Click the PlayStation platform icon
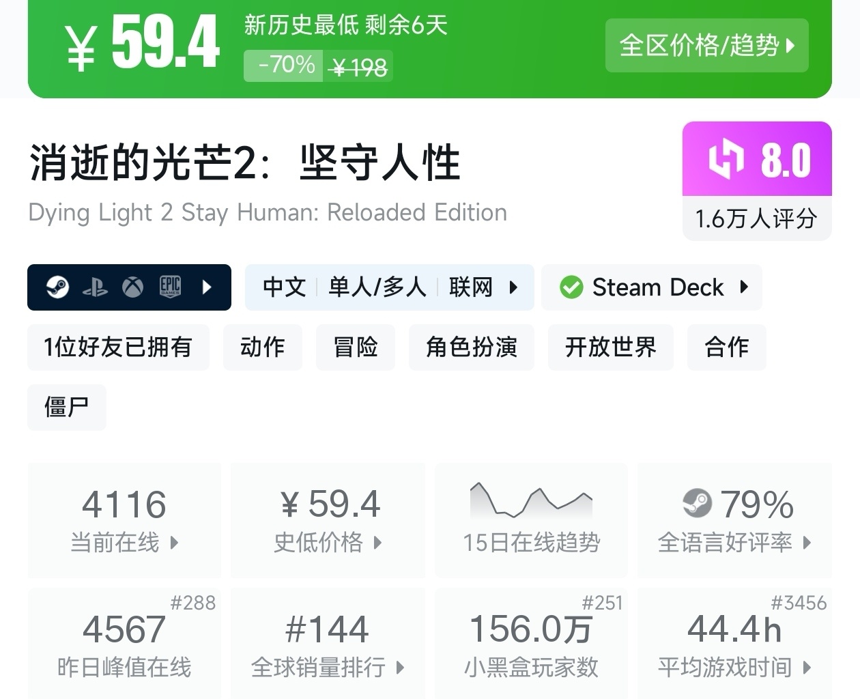 [x=95, y=287]
